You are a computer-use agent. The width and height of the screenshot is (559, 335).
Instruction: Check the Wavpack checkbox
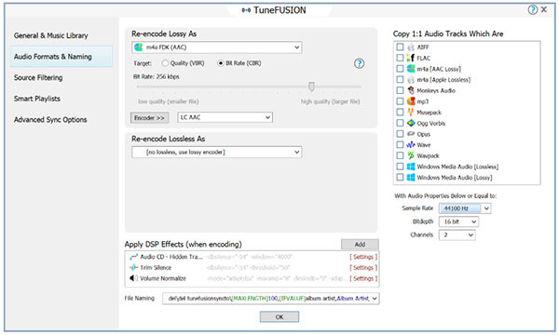coord(400,155)
